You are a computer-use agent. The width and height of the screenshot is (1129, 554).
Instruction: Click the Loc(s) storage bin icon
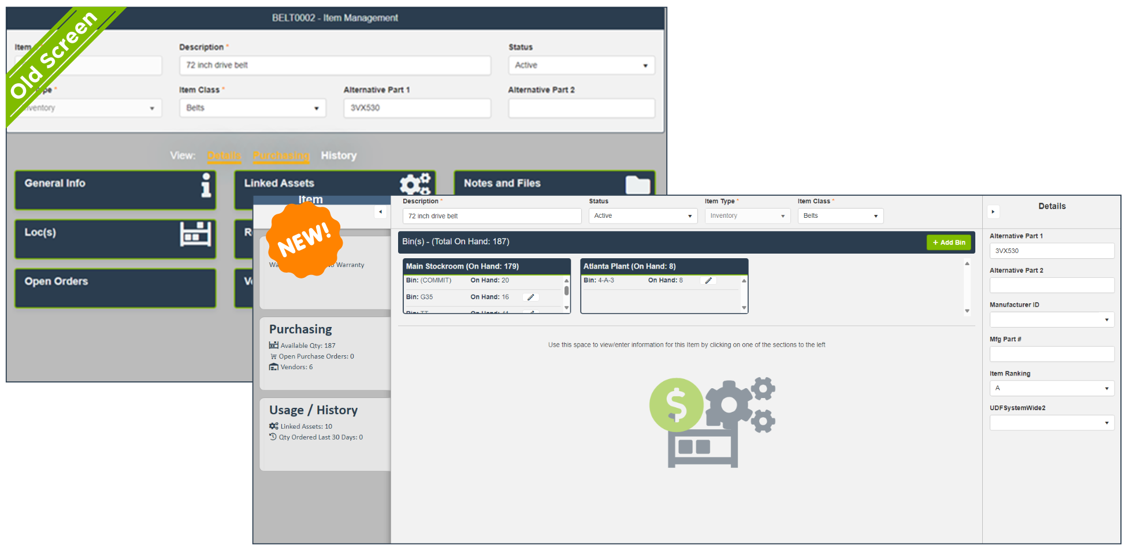195,234
